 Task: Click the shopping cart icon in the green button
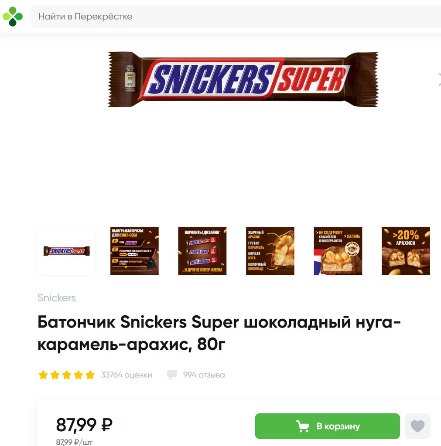coord(303,426)
